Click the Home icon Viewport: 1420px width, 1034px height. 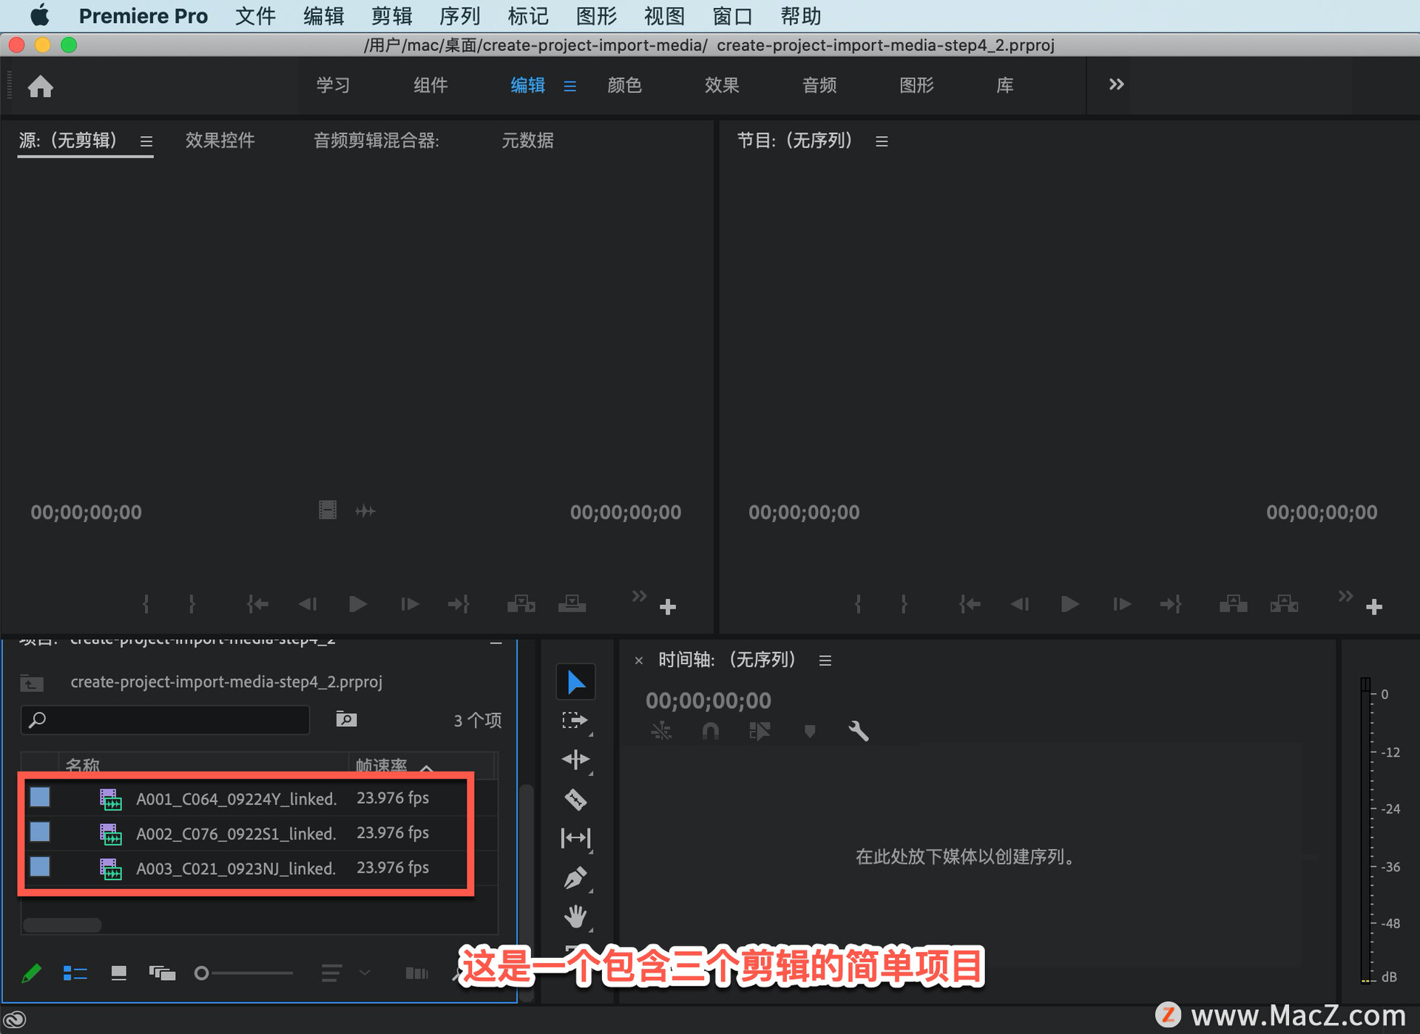click(41, 87)
